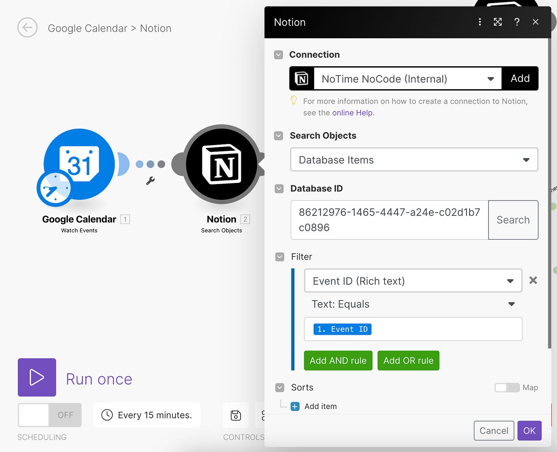Viewport: 557px width, 452px height.
Task: Click the Run once play button
Action: (x=37, y=377)
